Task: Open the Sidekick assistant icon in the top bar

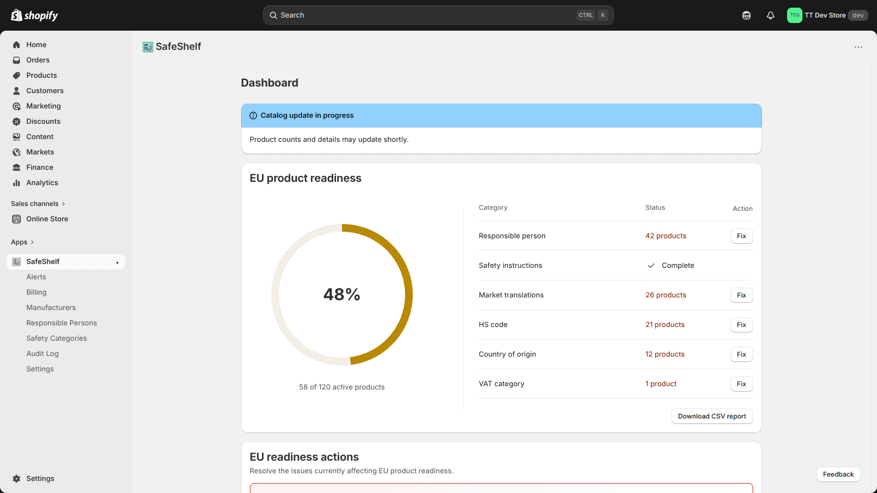Action: (747, 15)
